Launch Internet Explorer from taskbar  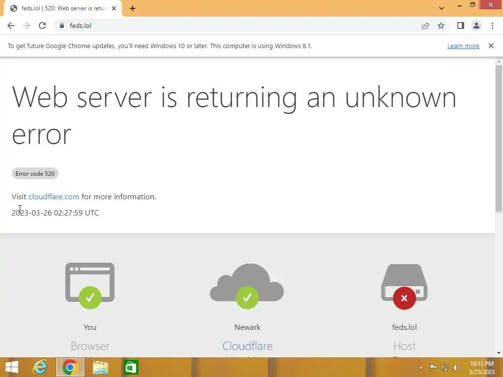point(40,367)
